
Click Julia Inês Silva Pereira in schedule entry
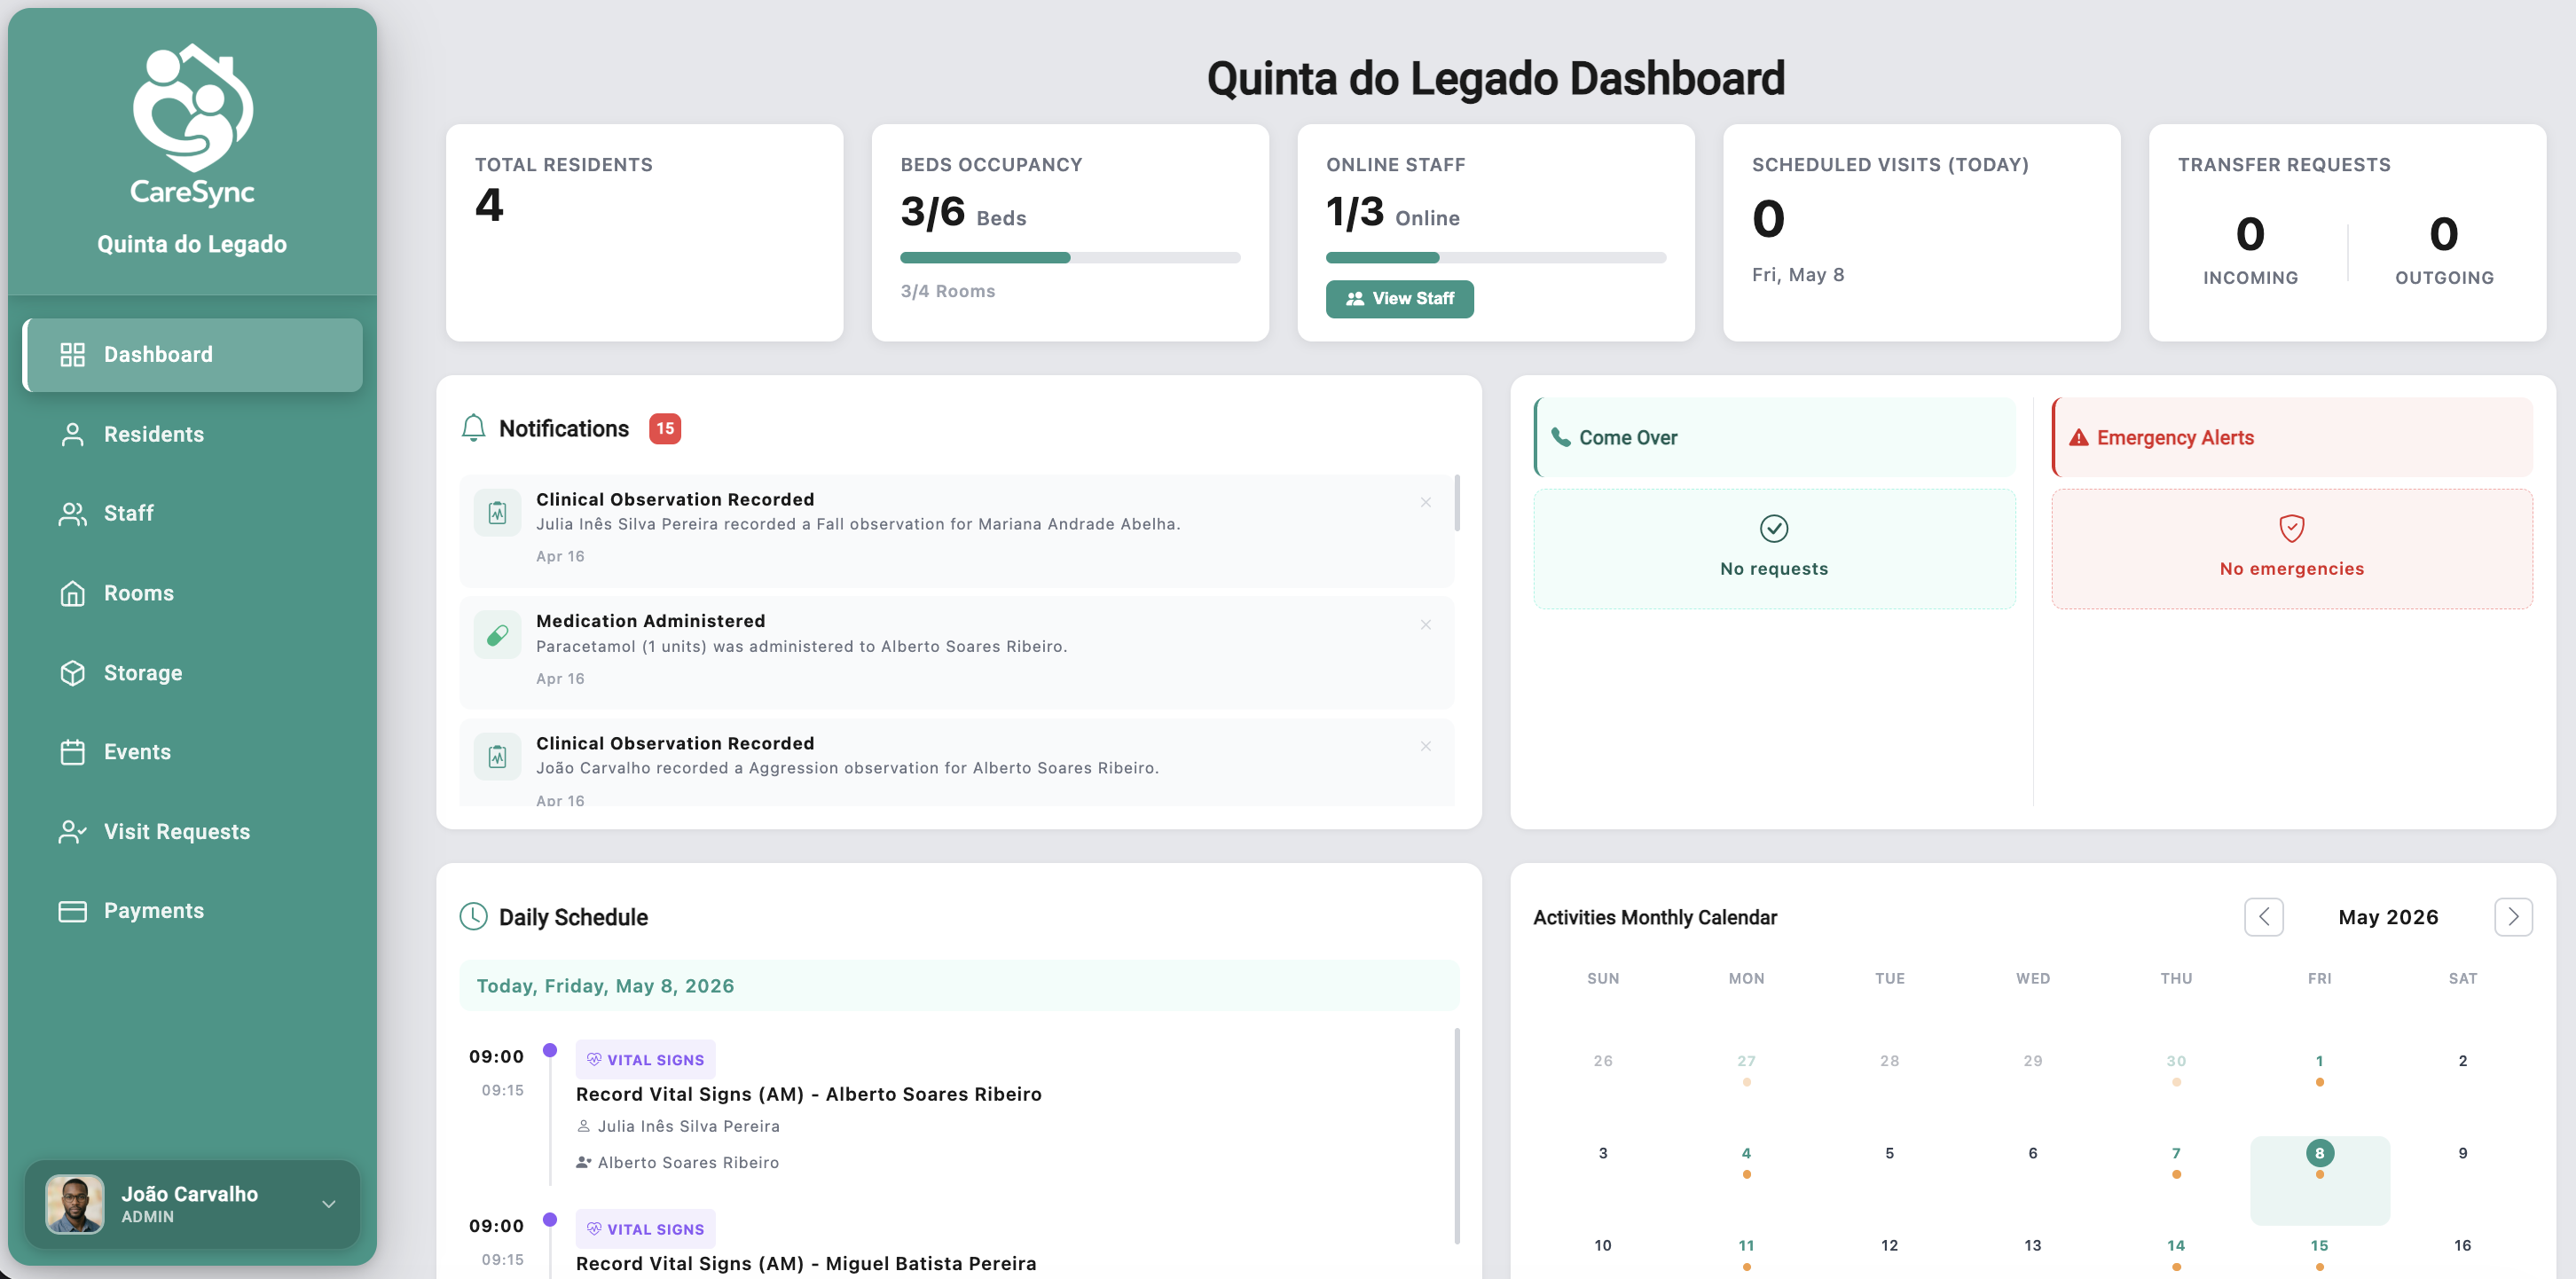[688, 1126]
